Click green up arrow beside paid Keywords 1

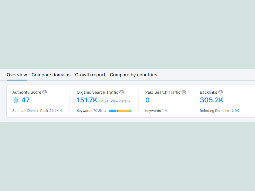click(x=166, y=111)
